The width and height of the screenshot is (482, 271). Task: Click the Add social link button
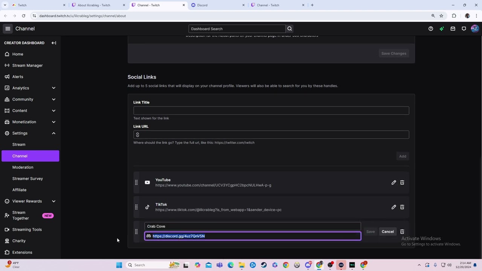[x=403, y=156]
